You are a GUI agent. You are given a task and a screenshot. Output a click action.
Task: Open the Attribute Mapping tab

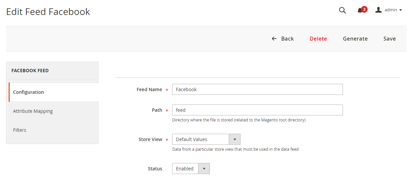(x=33, y=111)
